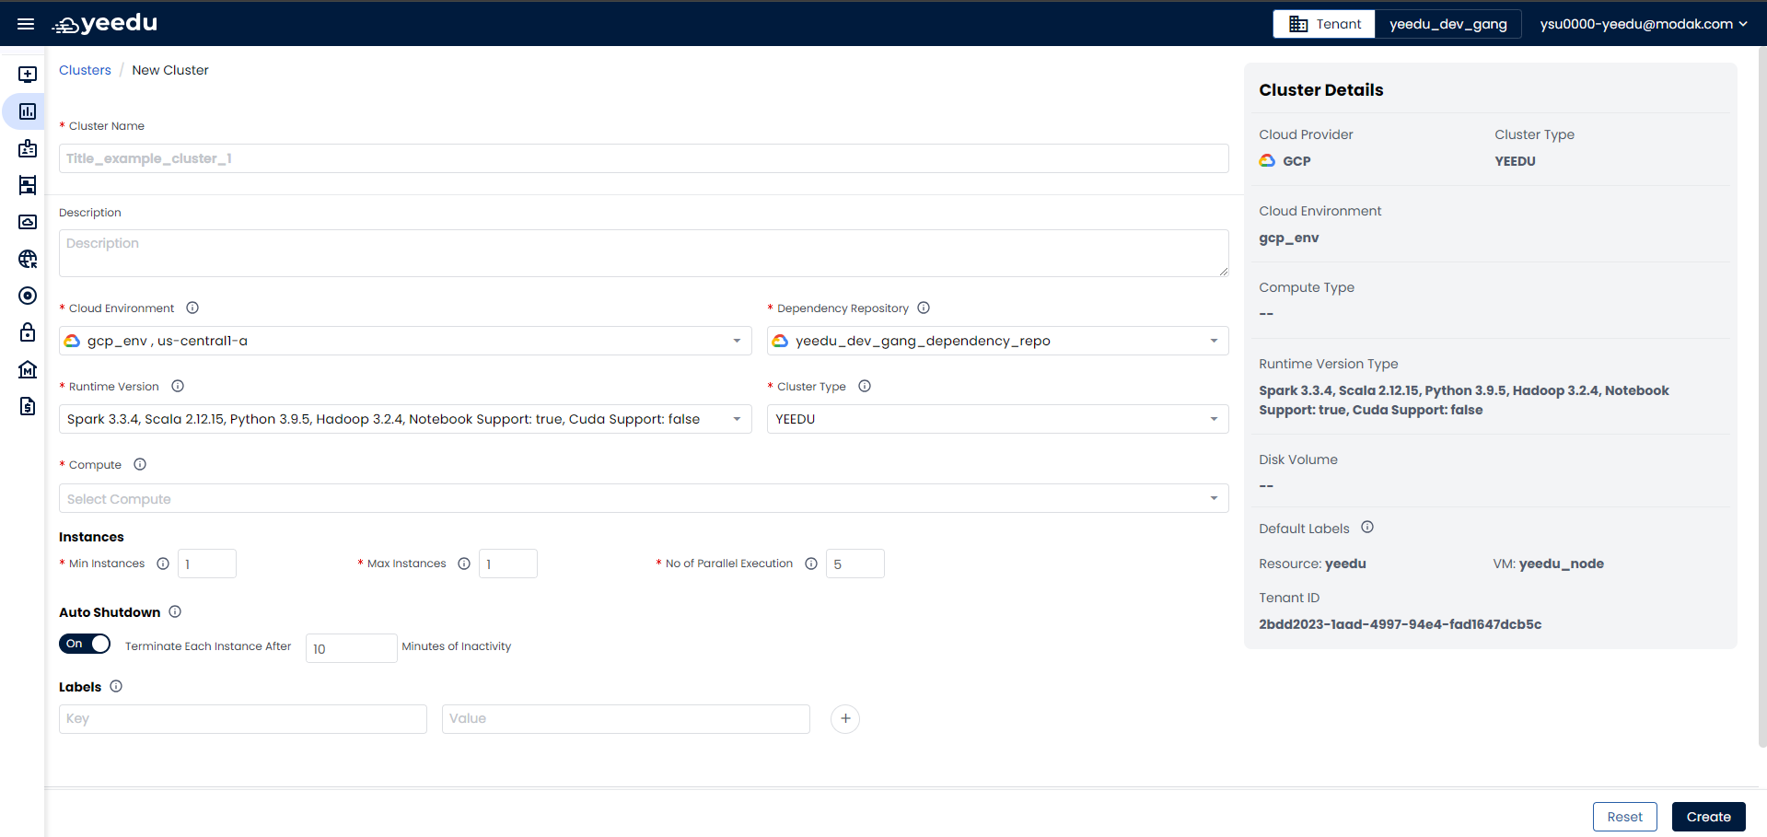Click the No of Parallel Execution field
The height and width of the screenshot is (837, 1767).
pos(855,564)
